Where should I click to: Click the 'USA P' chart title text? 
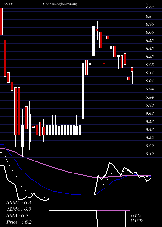pos(8,4)
